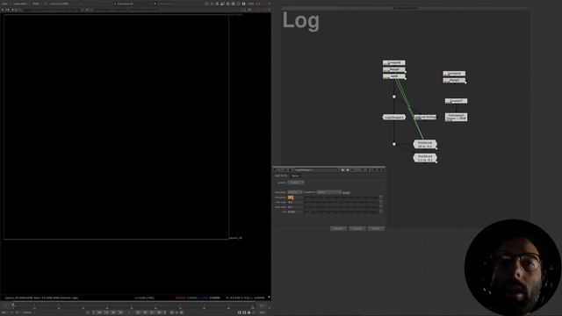The image size is (562, 316).
Task: Switch to the first properties tab
Action: tap(281, 176)
